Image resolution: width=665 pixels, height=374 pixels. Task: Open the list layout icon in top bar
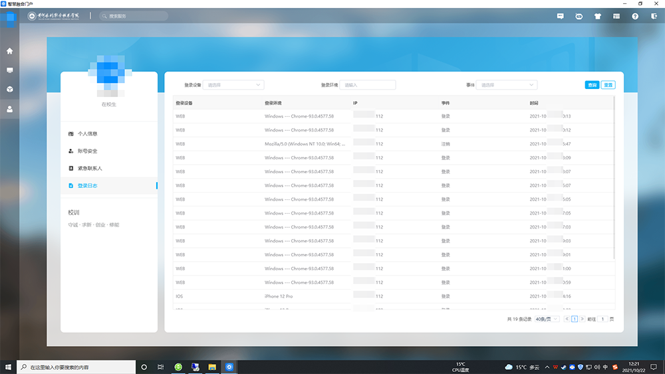point(616,16)
